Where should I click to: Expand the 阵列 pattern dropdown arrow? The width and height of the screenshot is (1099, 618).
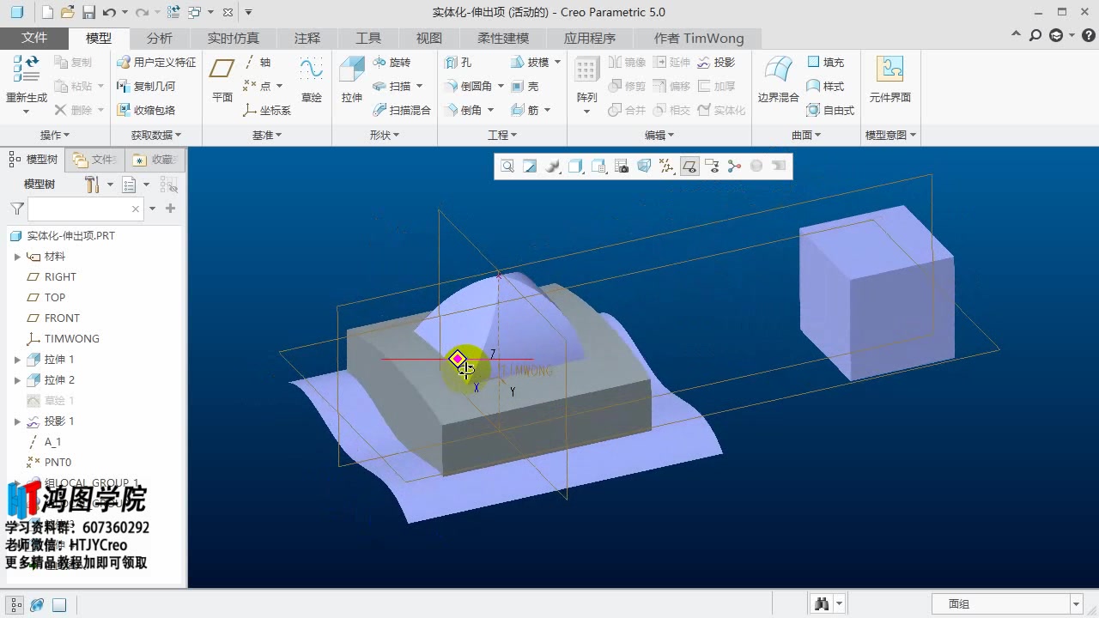coord(587,112)
